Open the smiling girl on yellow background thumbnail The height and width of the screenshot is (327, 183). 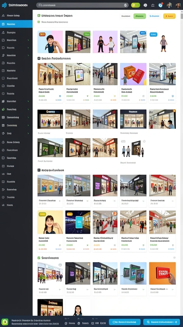50,222
